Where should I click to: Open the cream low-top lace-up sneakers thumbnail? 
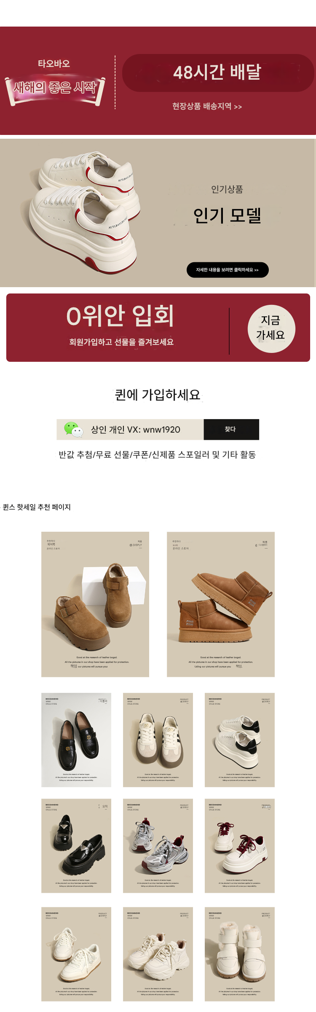pos(76,954)
